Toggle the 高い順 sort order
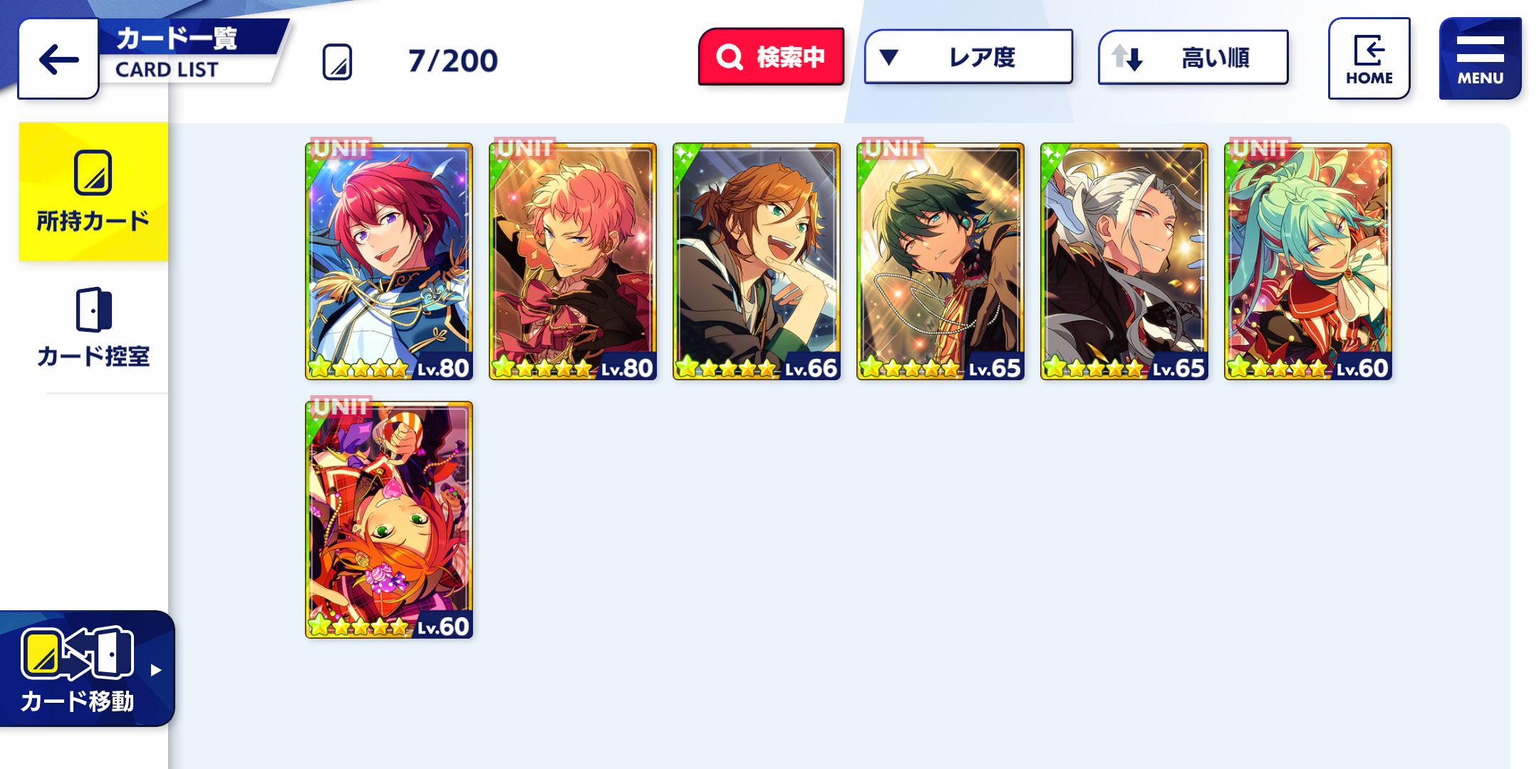This screenshot has width=1539, height=769. point(1193,58)
